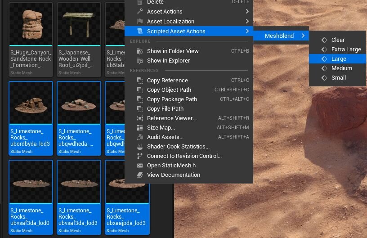The width and height of the screenshot is (367, 238).
Task: Select S_Limestone_Rocks_ubqwdheda thumbnail
Action: (79, 103)
